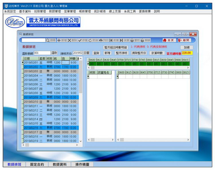Click down arrow of date list scrollbar
Screen dimensions: 215x170
pos(80,141)
